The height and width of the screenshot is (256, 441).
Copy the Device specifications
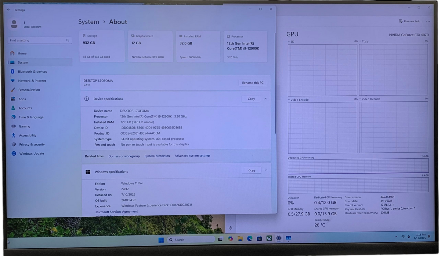click(x=251, y=99)
